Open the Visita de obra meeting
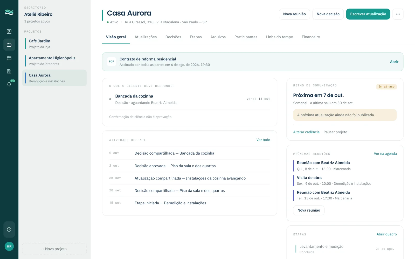The height and width of the screenshot is (259, 415). (x=345, y=181)
